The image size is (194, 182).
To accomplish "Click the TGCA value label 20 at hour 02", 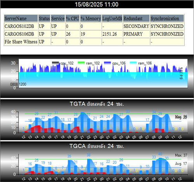I will pos(114,162).
